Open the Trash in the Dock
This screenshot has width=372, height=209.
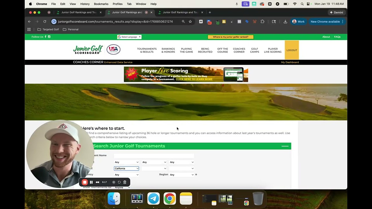pyautogui.click(x=258, y=199)
